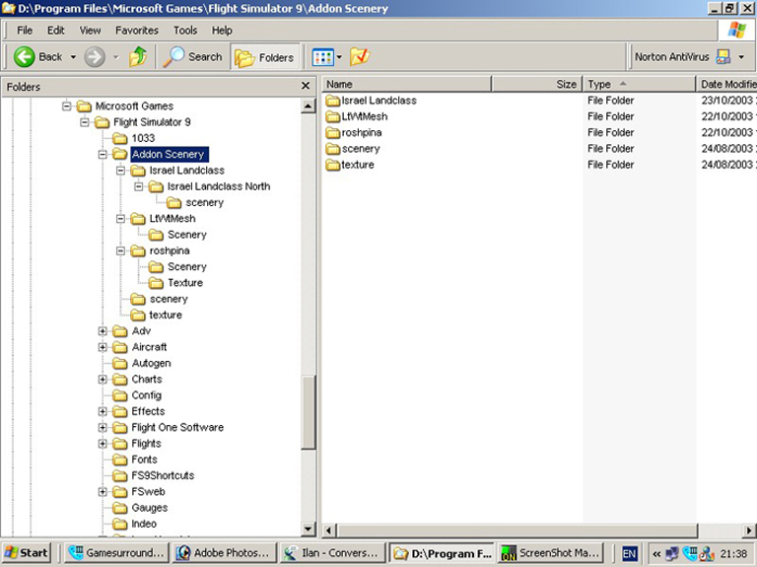Open the Views dropdown arrow
The image size is (757, 567).
(339, 57)
